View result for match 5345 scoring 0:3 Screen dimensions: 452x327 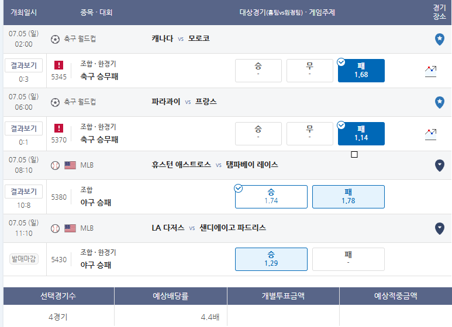(x=23, y=65)
